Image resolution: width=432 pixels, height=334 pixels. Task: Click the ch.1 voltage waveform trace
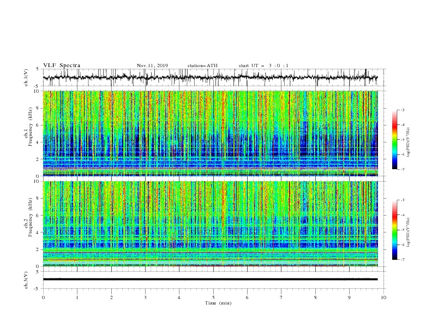210,77
